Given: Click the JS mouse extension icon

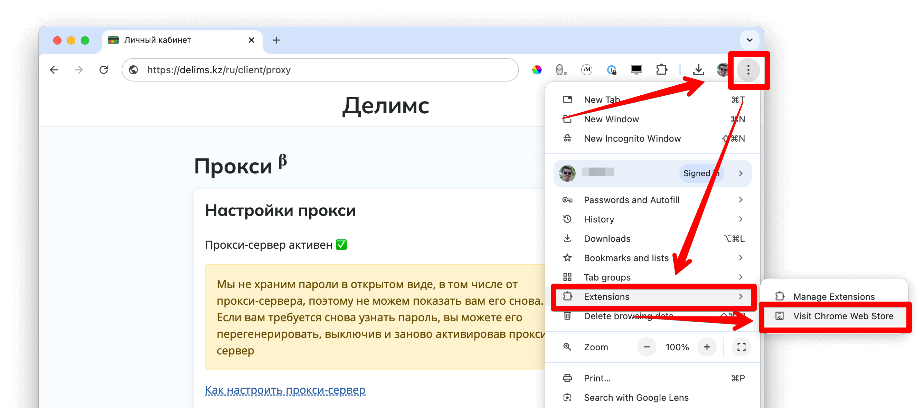Looking at the screenshot, I should click(x=561, y=69).
